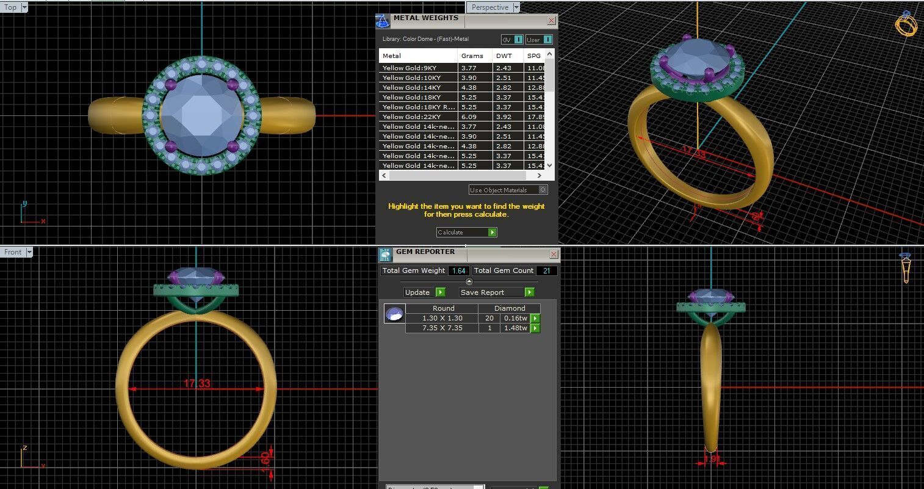Collapse the Gem Reporter totals section
Image resolution: width=924 pixels, height=489 pixels.
(469, 281)
